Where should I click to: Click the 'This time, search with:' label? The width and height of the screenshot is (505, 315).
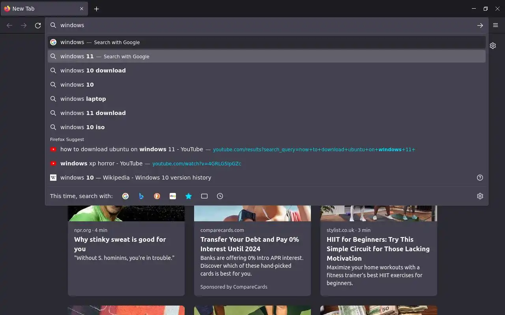click(x=81, y=196)
